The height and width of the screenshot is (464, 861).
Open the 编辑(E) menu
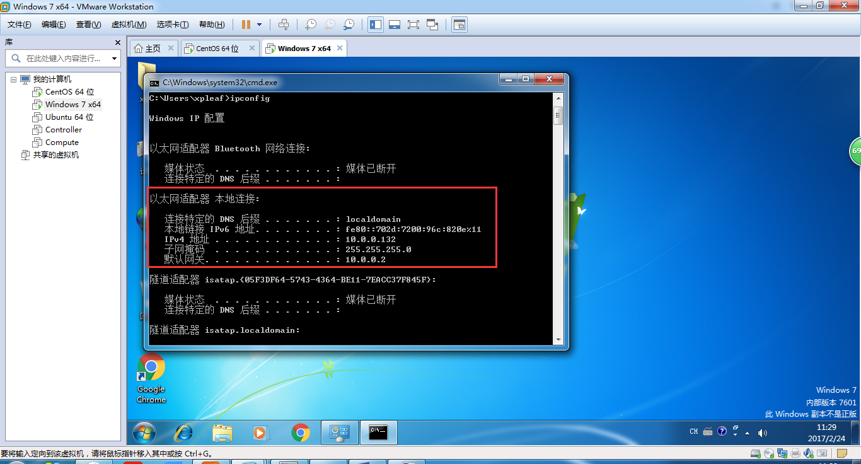coord(54,25)
